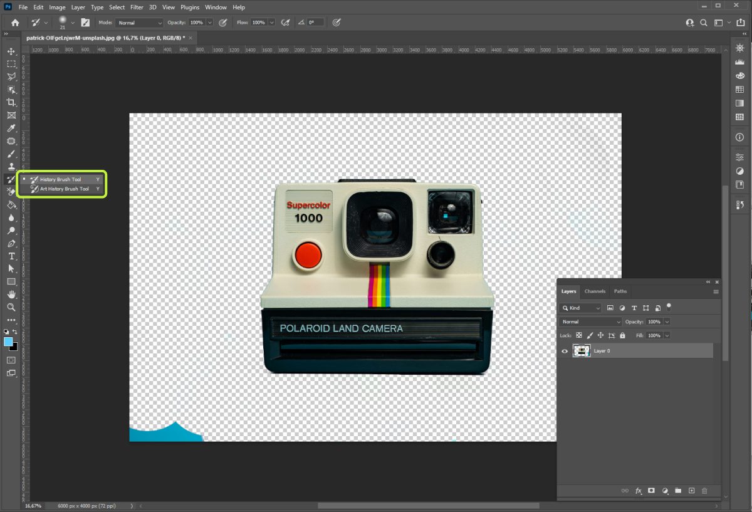Toggle lock transparent pixels
Screen dimensions: 752x512
pyautogui.click(x=579, y=335)
